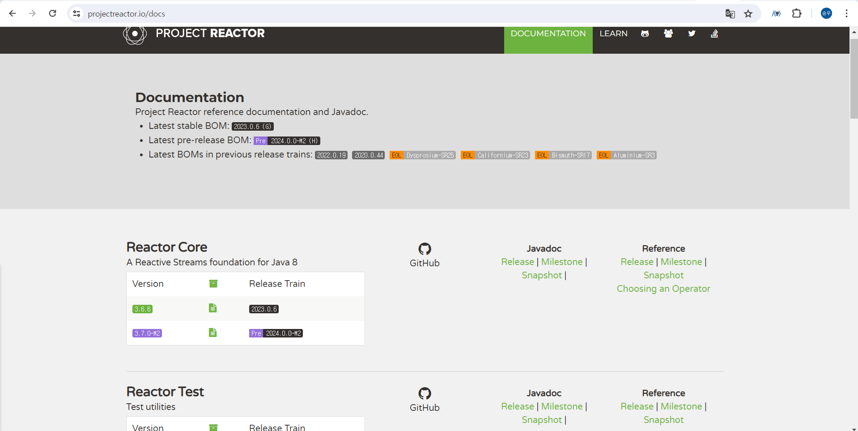
Task: Reload the page
Action: point(52,13)
